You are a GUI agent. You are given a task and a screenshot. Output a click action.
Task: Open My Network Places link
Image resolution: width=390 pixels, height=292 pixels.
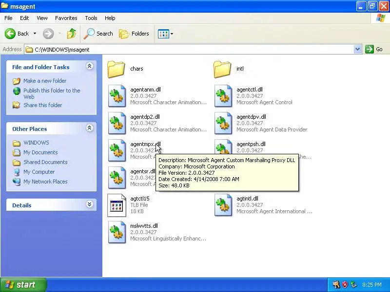point(45,182)
